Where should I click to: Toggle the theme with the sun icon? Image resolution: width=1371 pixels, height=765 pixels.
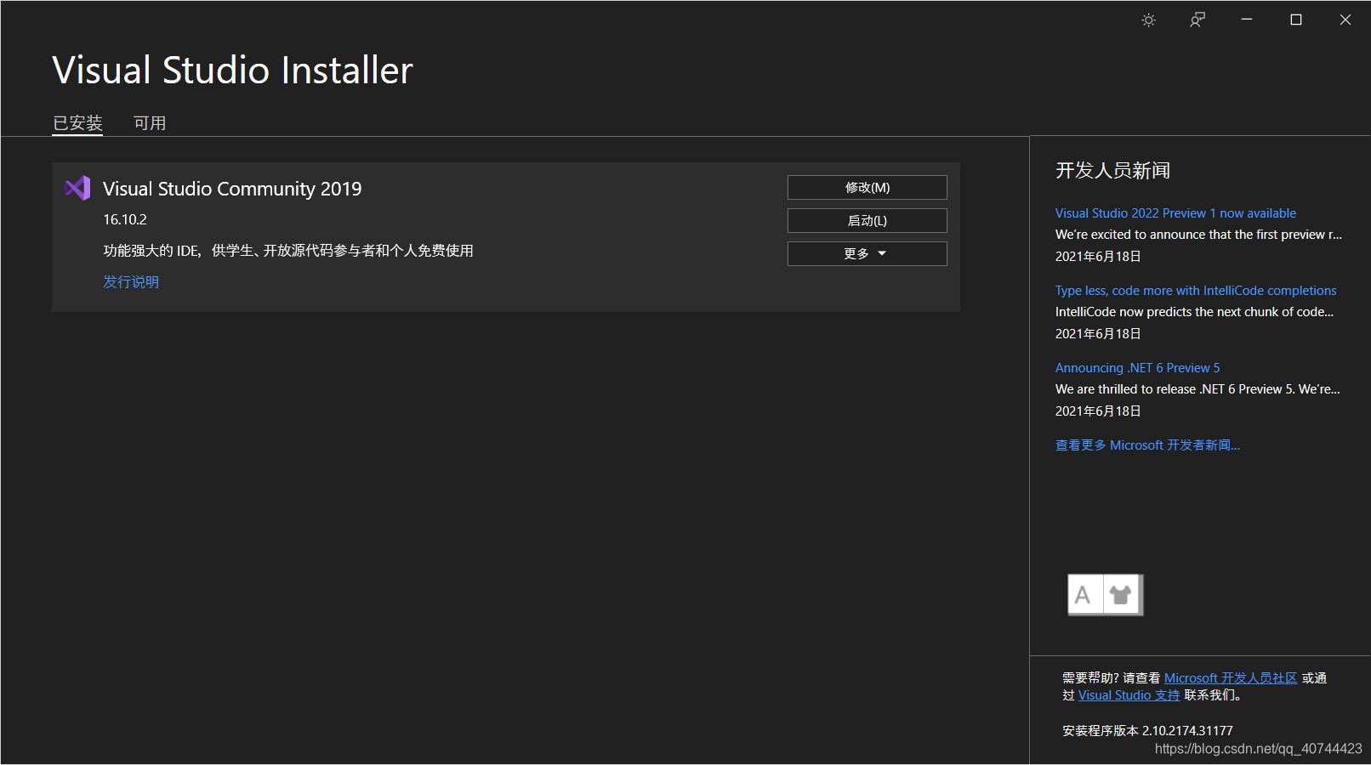click(1148, 20)
